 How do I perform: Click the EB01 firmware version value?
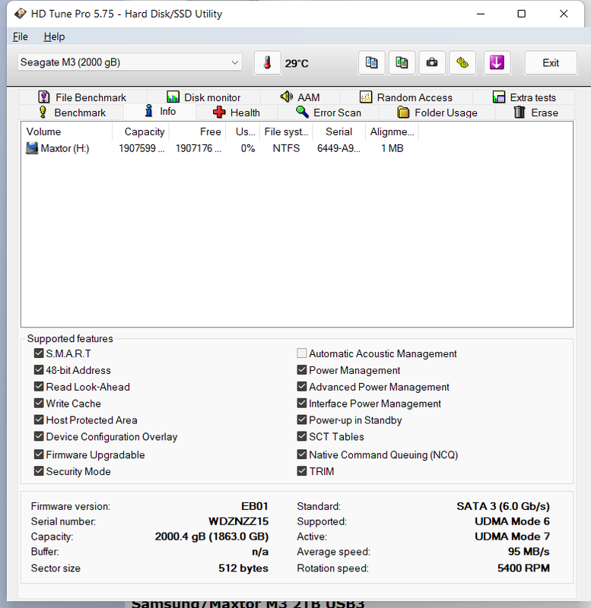point(255,506)
